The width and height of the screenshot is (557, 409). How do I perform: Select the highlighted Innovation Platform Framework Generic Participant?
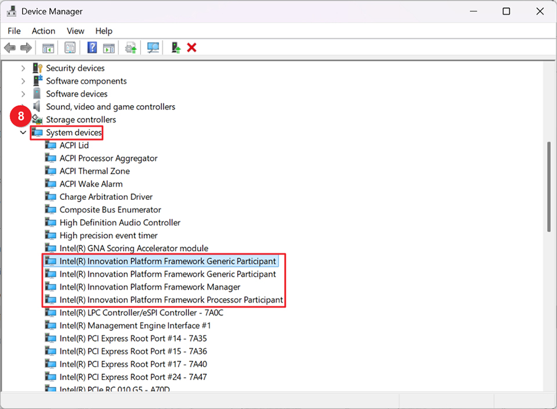(x=168, y=261)
